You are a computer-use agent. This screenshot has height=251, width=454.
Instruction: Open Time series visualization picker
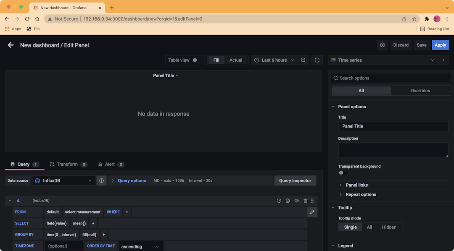(382, 60)
